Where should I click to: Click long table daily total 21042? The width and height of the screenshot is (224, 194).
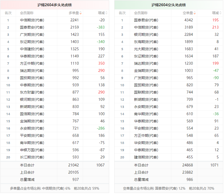coord(74,165)
